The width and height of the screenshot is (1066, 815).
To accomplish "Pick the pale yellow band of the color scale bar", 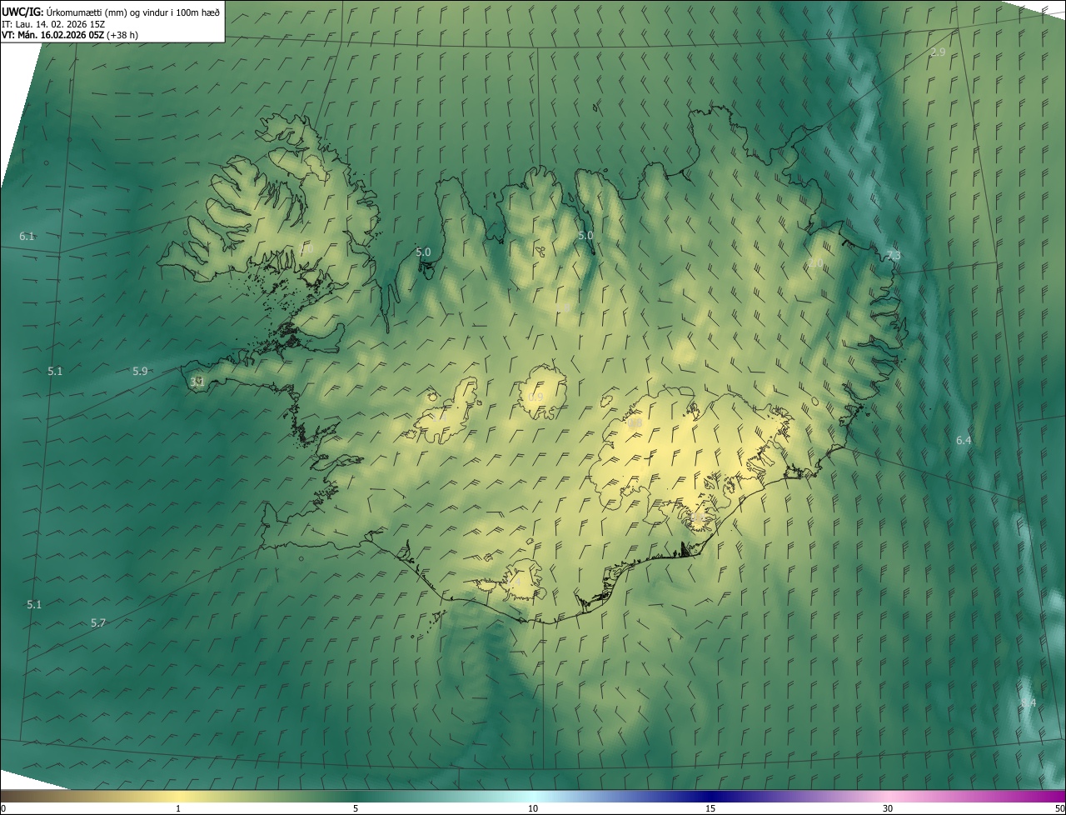I will point(177,796).
